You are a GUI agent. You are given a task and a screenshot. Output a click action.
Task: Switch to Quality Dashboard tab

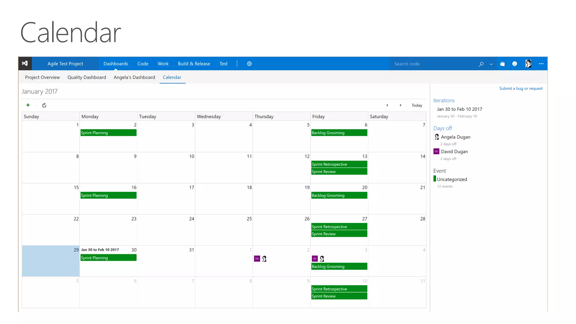pyautogui.click(x=87, y=77)
